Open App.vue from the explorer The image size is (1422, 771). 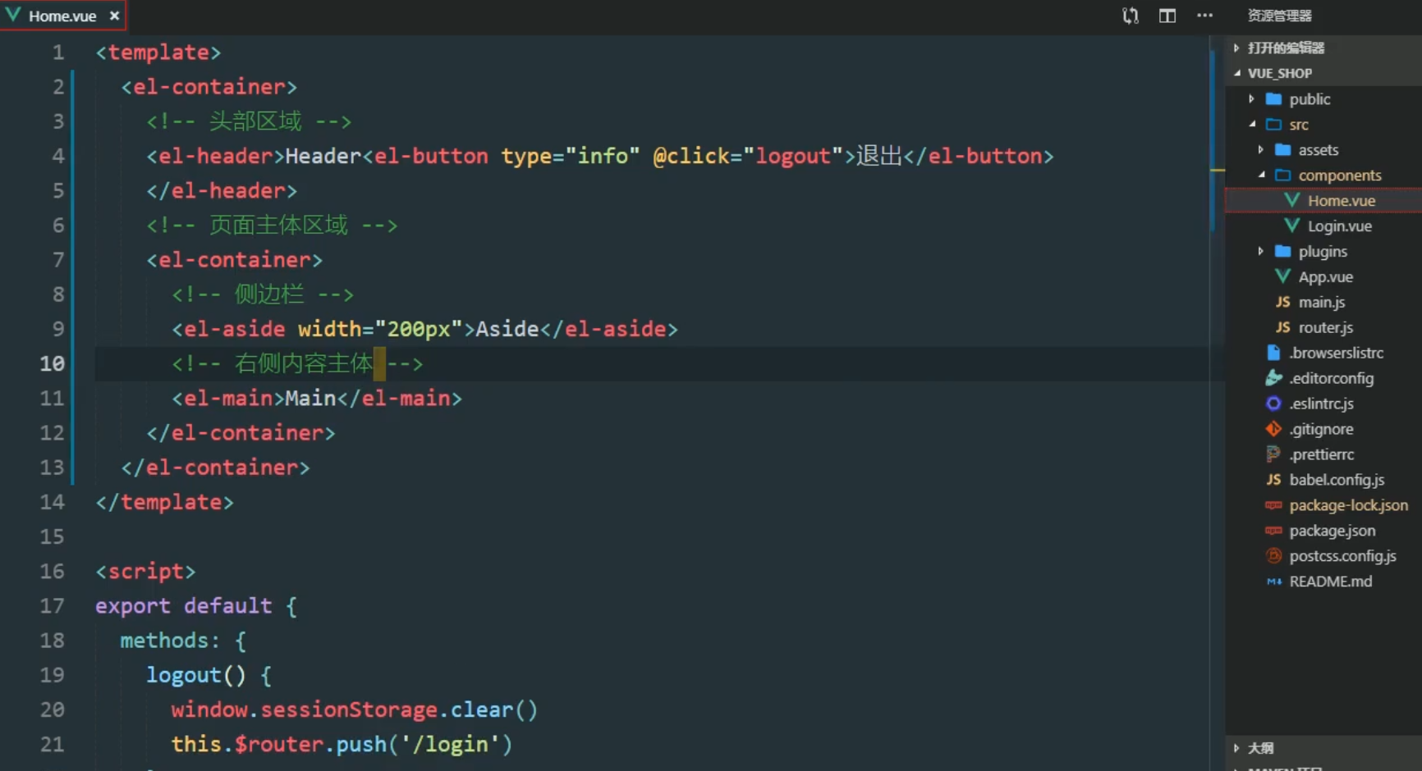[1325, 277]
